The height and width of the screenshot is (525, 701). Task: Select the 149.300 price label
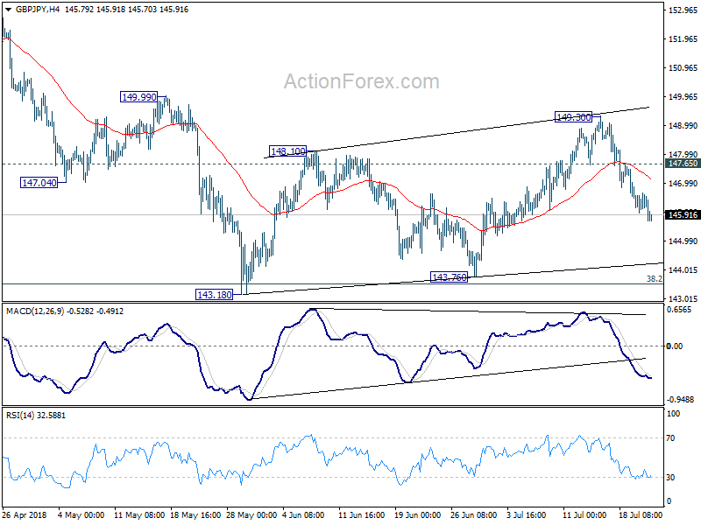click(574, 117)
